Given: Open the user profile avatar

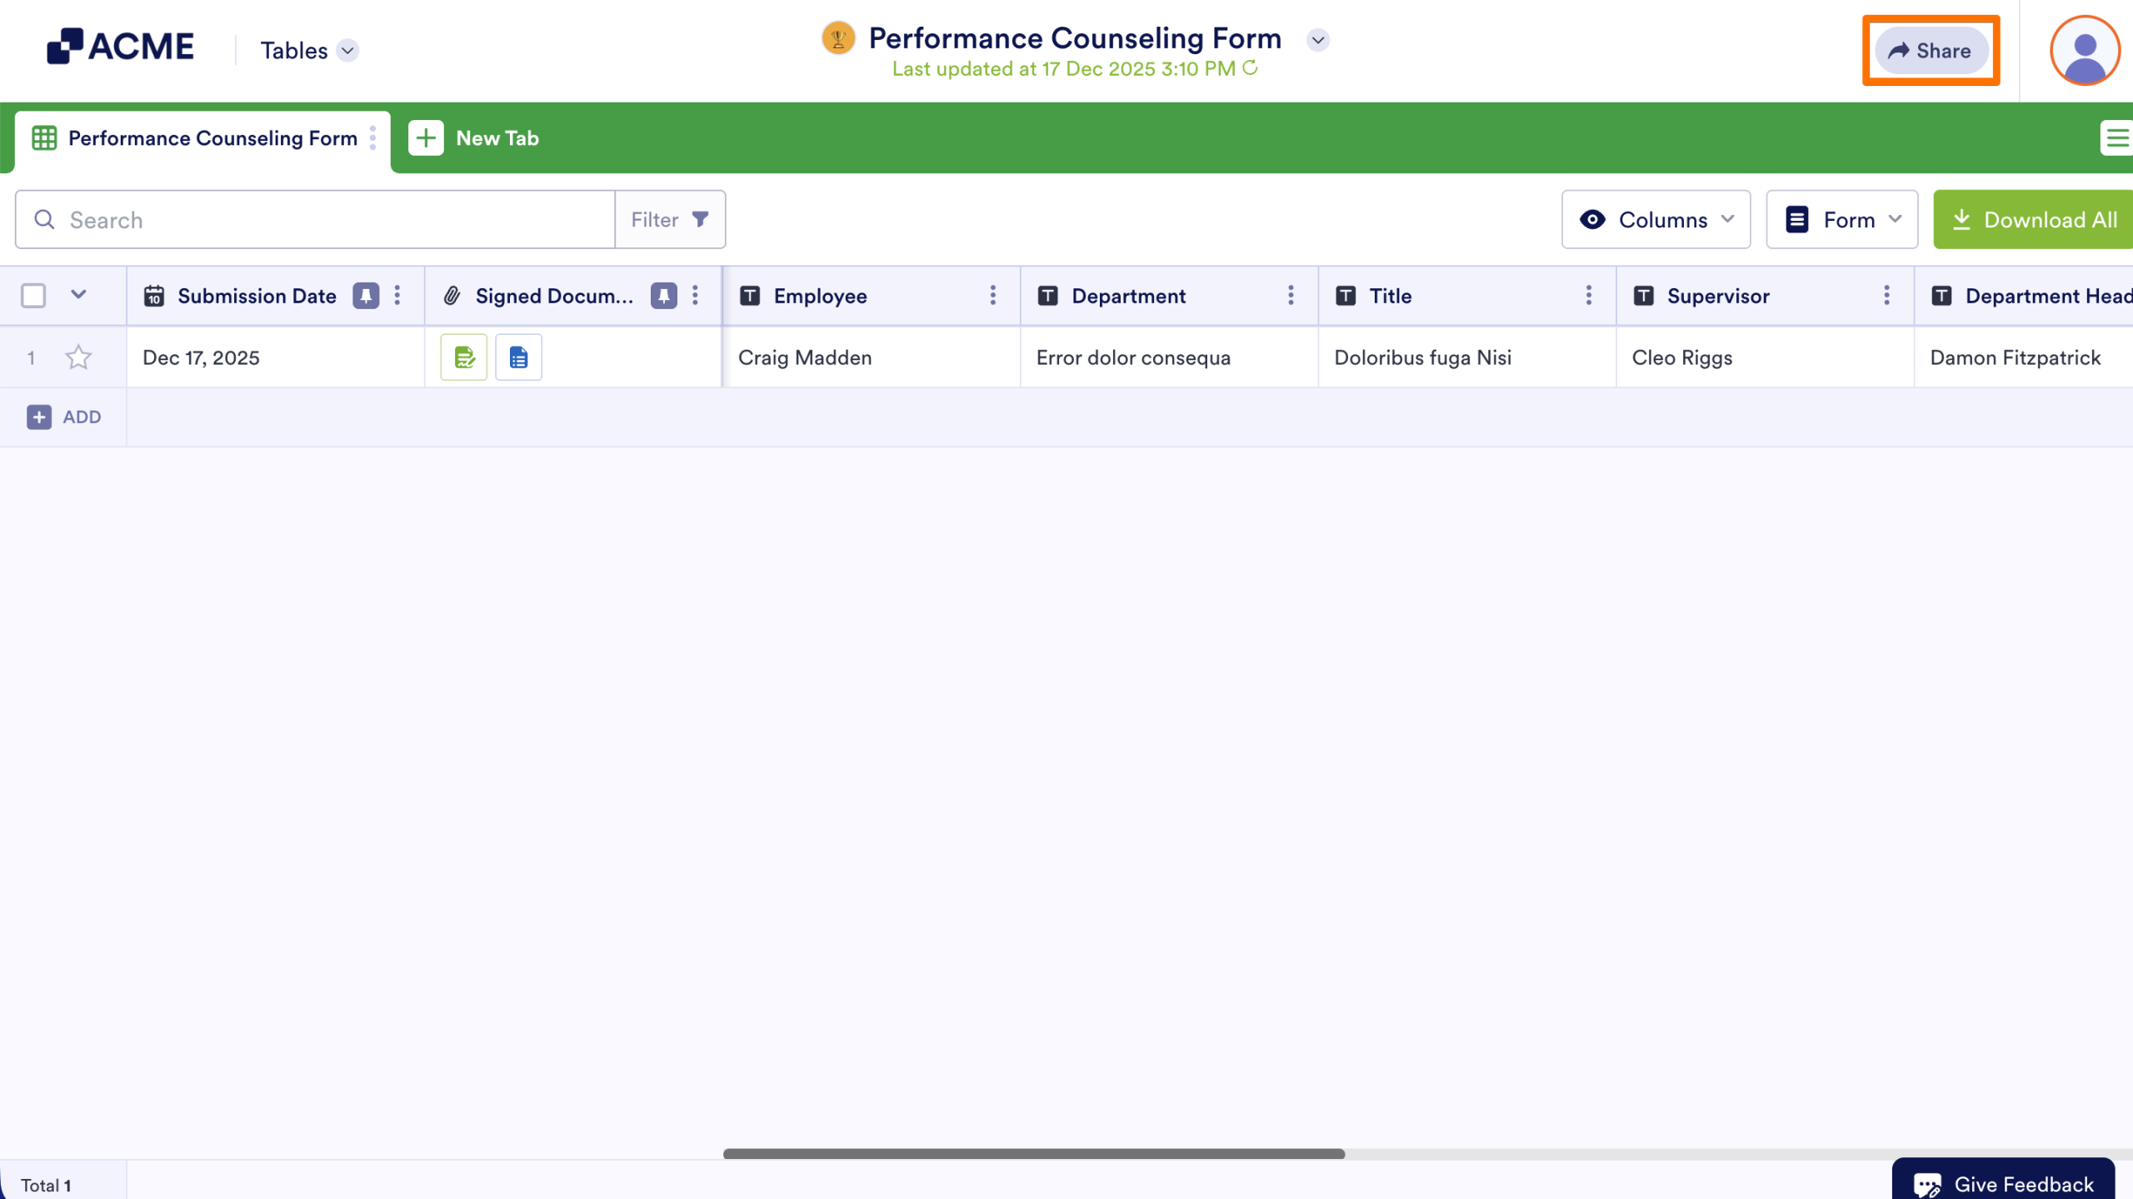Looking at the screenshot, I should coord(2084,51).
